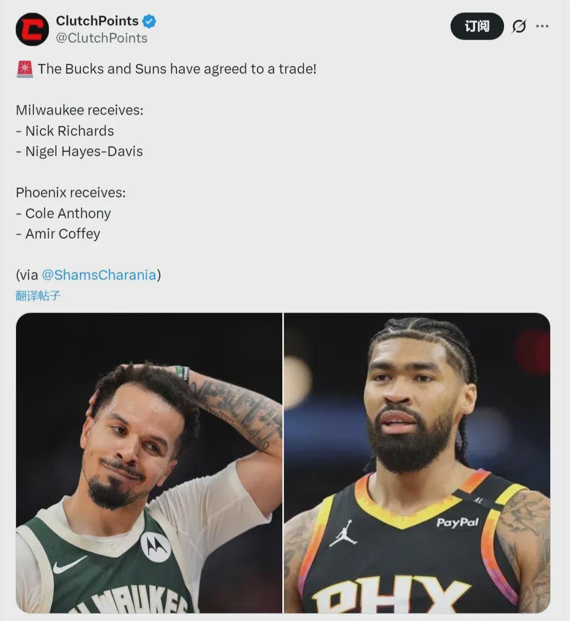Click the 'Cole Anthony' text line

tap(63, 213)
